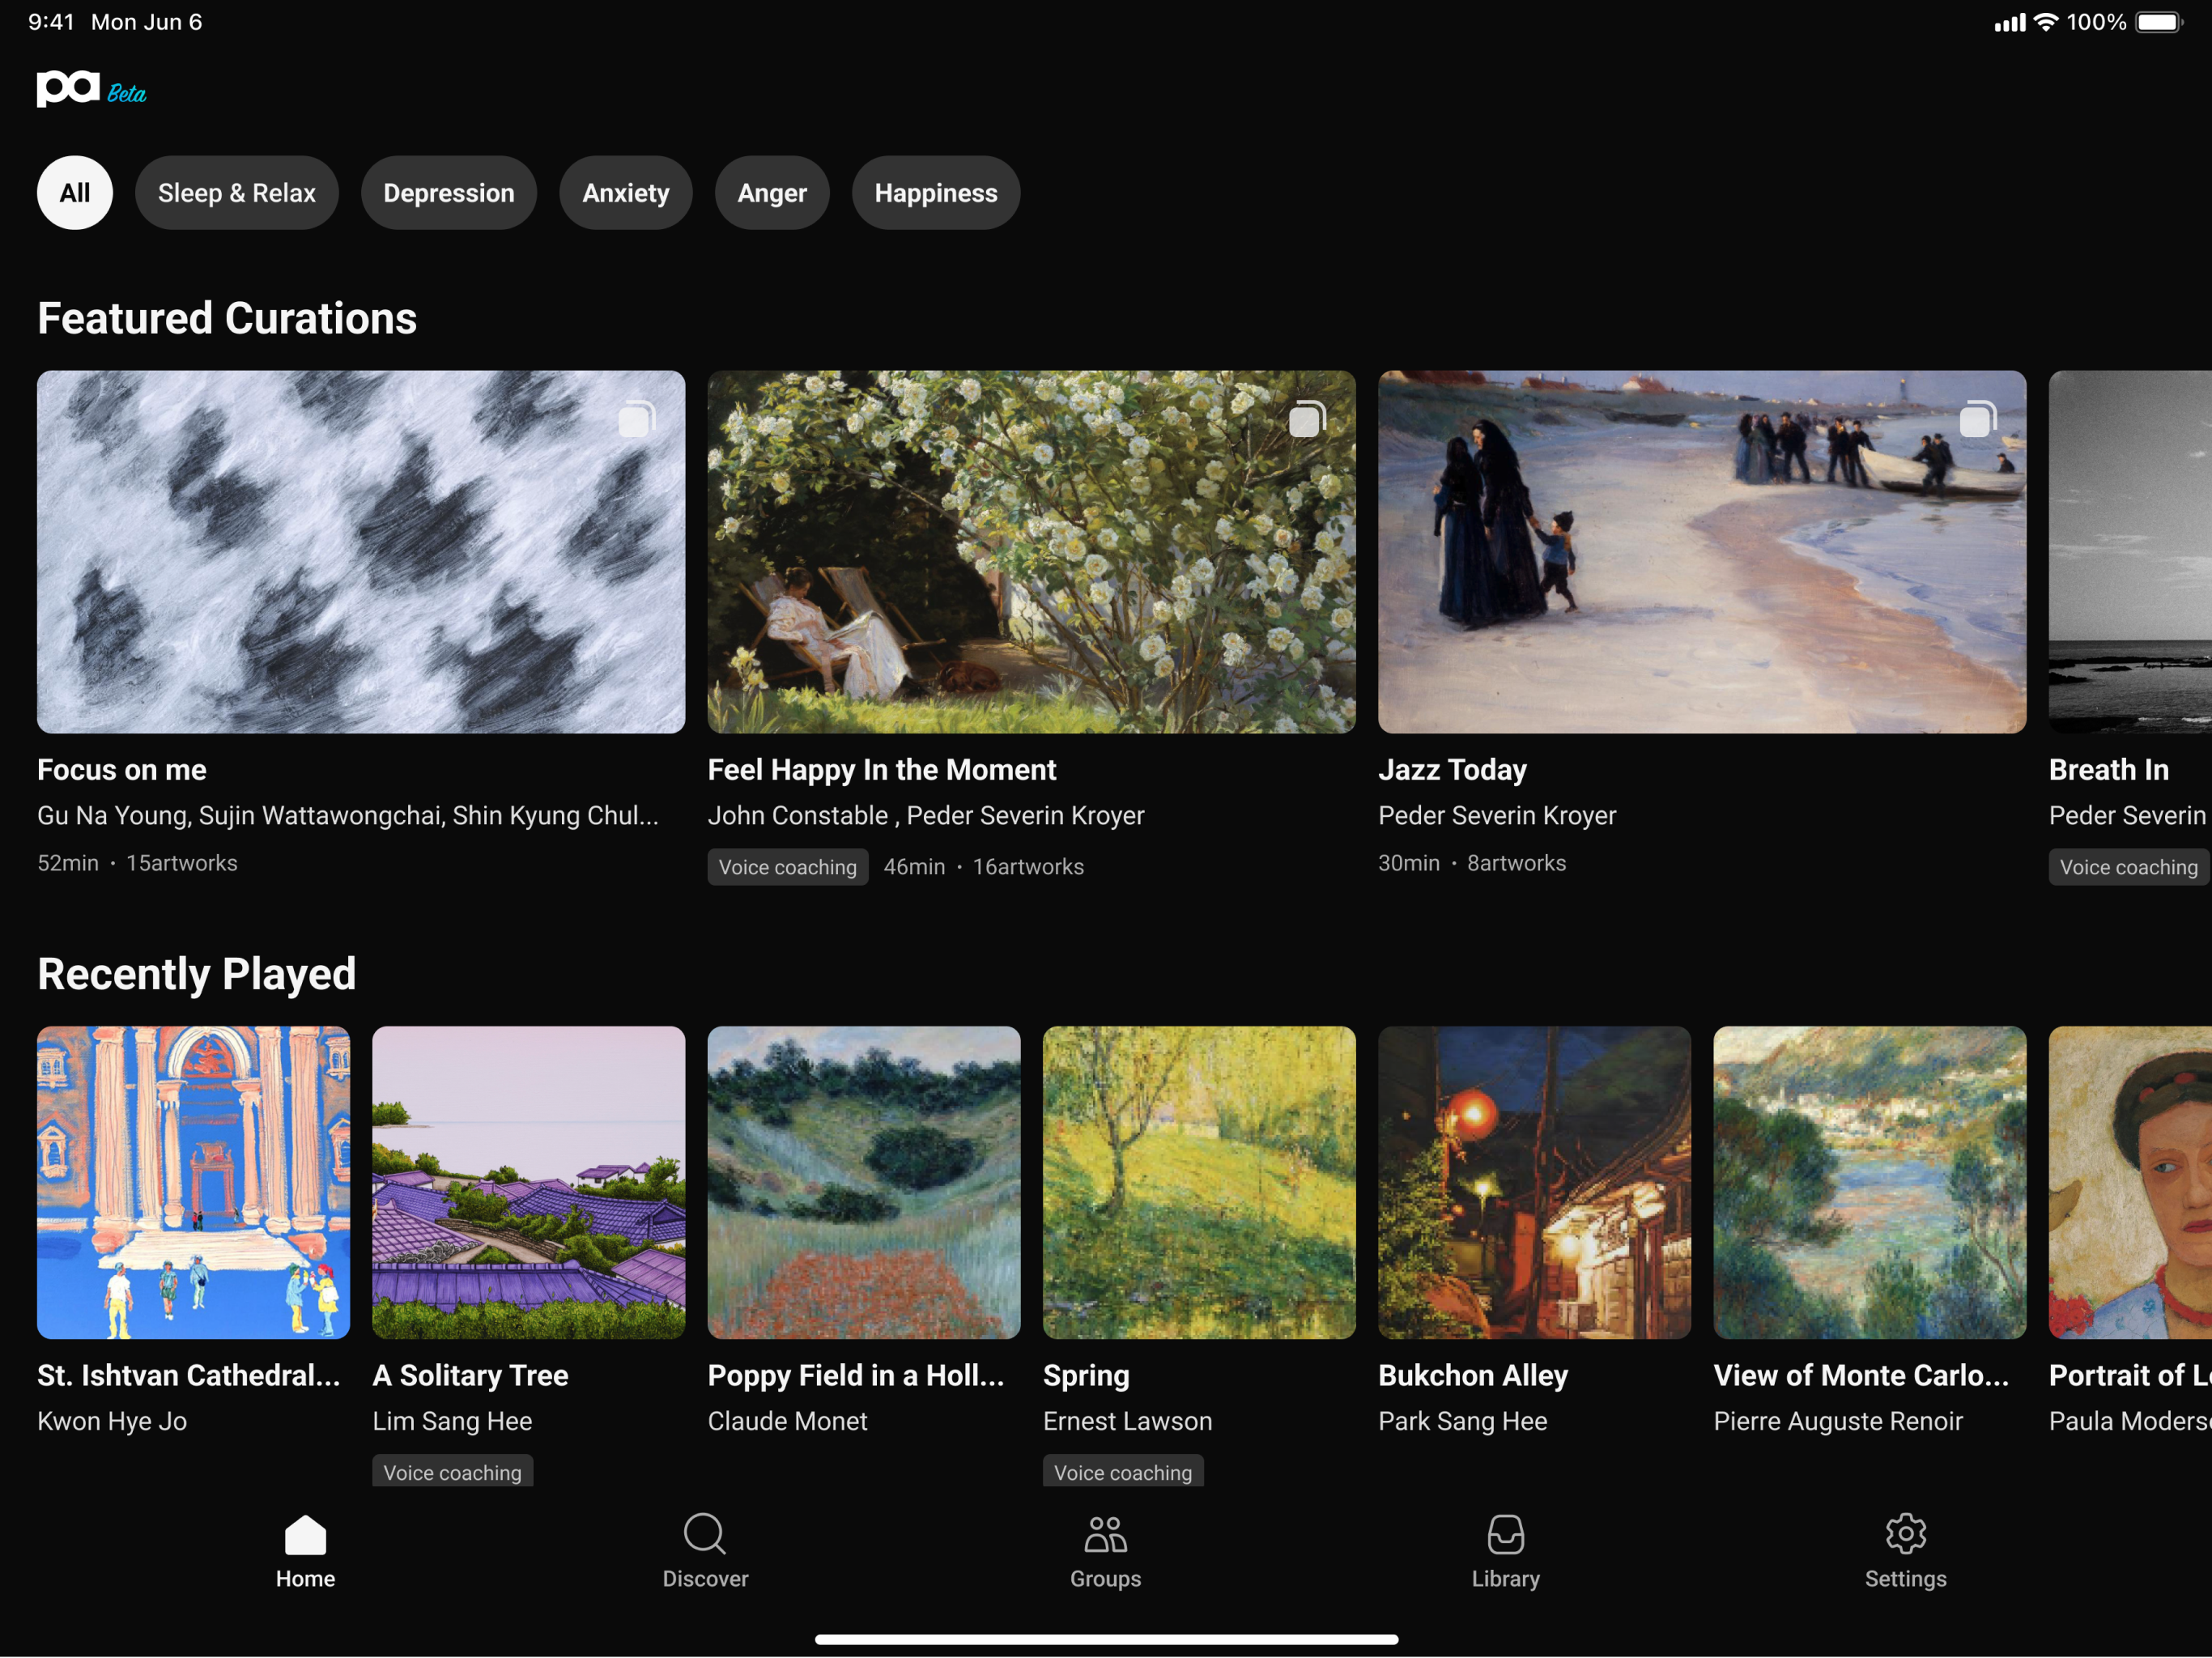Open the Library tray icon
The height and width of the screenshot is (1658, 2212).
pos(1505,1534)
